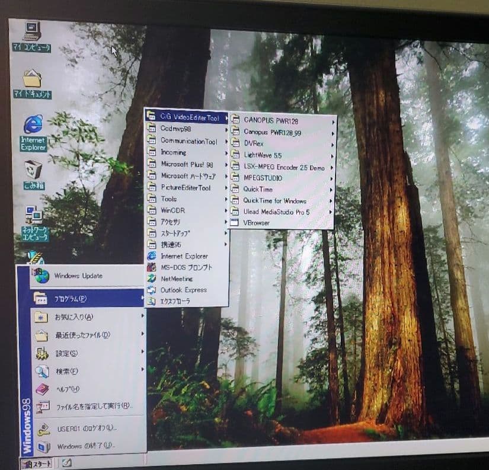This screenshot has width=489, height=470.
Task: Select MS-DOS Prompt in Programs menu
Action: click(186, 267)
